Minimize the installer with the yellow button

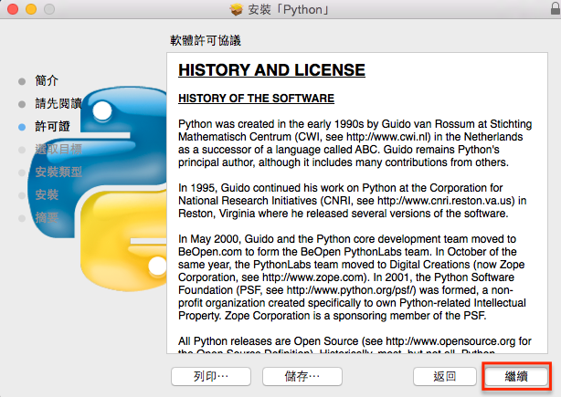[31, 9]
